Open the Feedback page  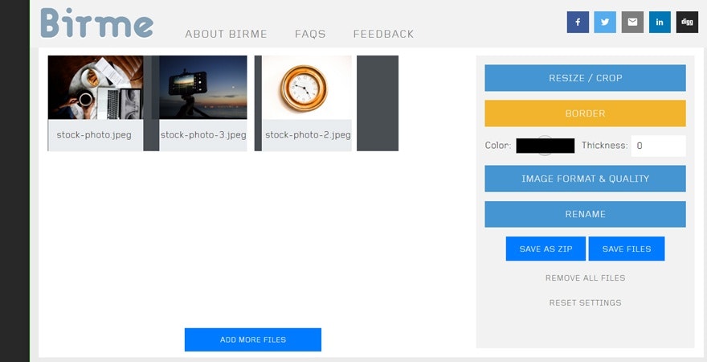[383, 34]
